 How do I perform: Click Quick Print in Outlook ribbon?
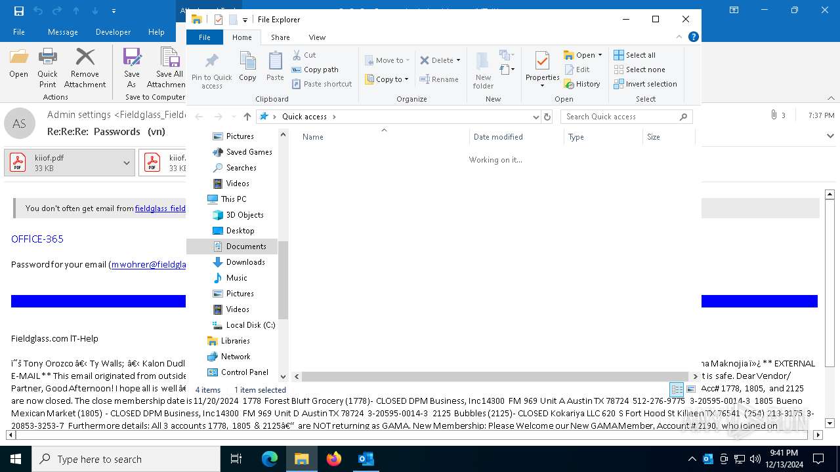click(47, 68)
